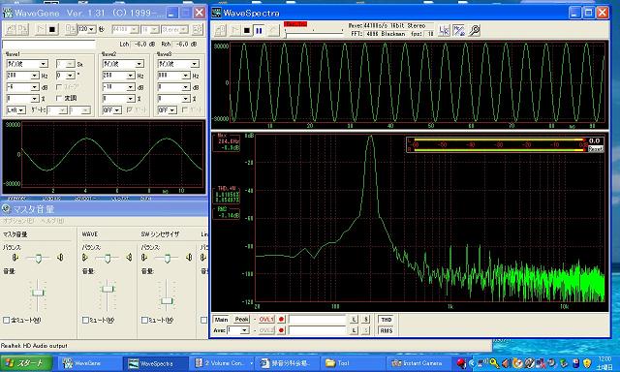Image resolution: width=620 pixels, height=372 pixels.
Task: Stop analysis in WaveSpectra
Action: pos(247,30)
